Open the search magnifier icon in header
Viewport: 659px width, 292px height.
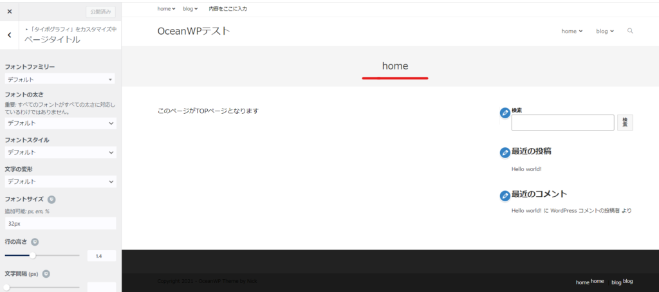coord(630,31)
